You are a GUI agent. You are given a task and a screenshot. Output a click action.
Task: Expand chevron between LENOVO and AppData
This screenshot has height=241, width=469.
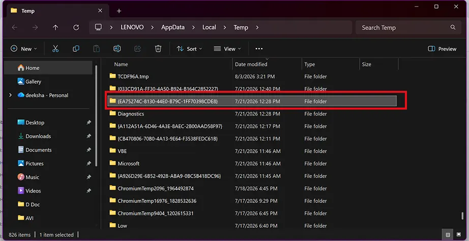pos(152,27)
